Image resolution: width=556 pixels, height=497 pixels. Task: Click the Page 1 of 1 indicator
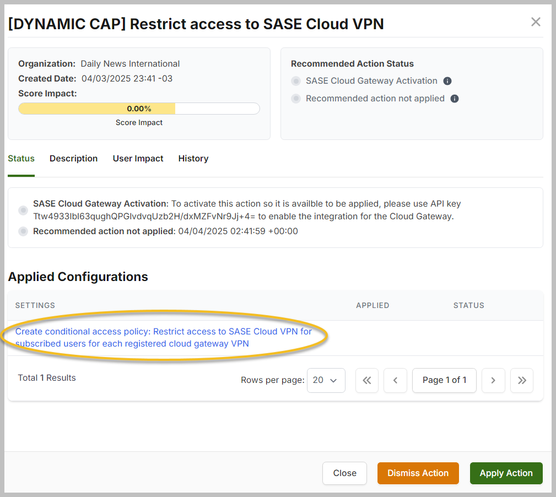(444, 380)
